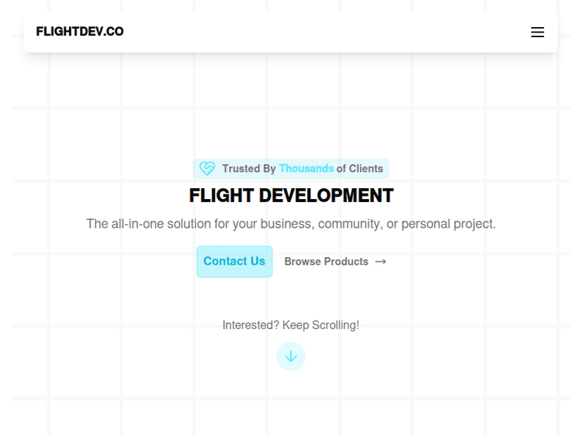Click the heart handshake icon in trusted badge
The height and width of the screenshot is (436, 582).
207,169
